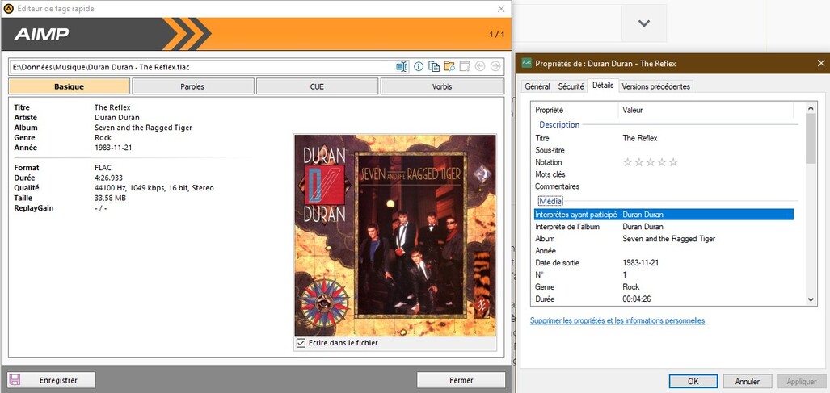Select Durée row '00:04:26' in Propriétés
This screenshot has width=830, height=393.
tap(664, 299)
